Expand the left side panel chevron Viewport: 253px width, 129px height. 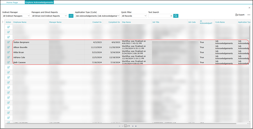tap(3, 22)
